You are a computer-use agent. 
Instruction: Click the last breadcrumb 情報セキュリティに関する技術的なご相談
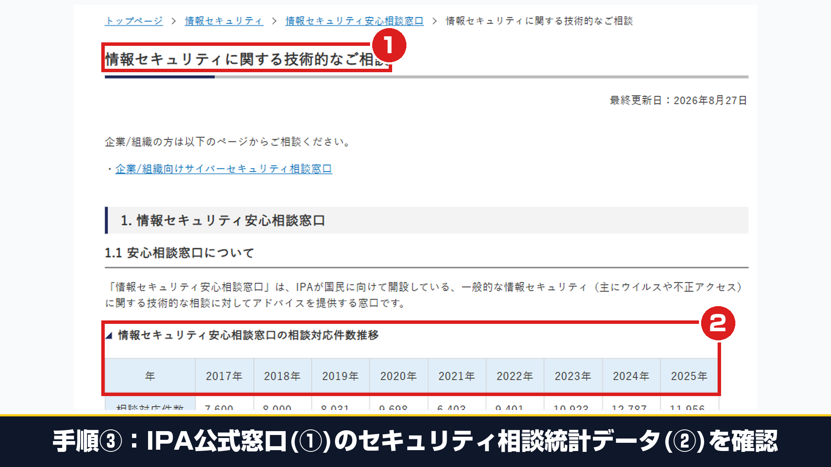point(539,21)
